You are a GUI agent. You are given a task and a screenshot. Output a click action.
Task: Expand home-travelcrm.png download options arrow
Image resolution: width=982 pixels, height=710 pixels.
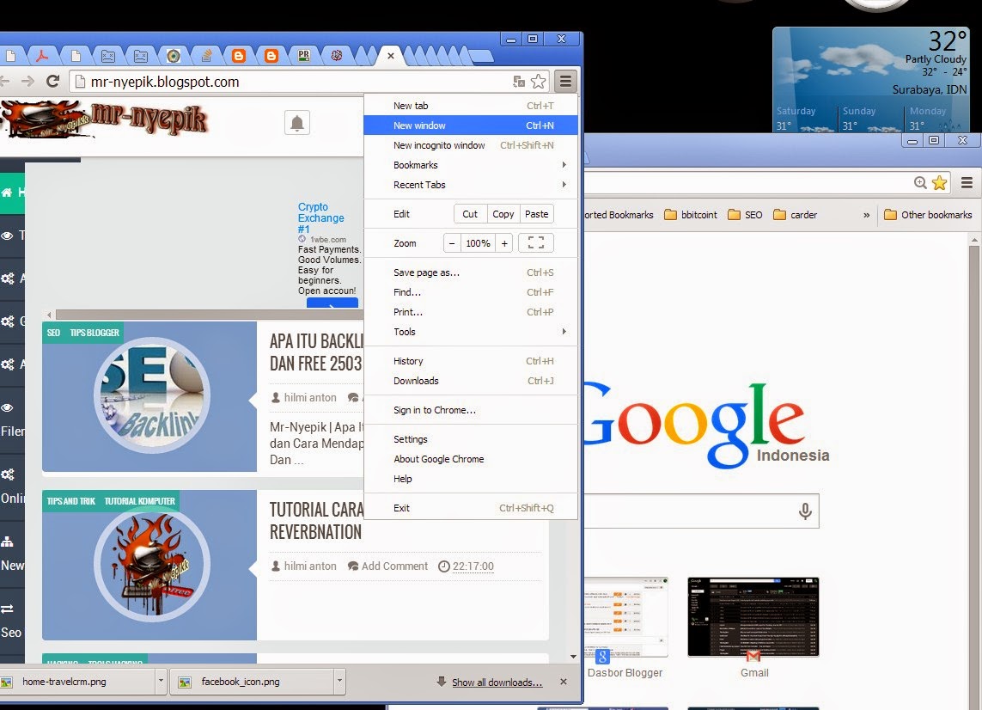point(161,682)
